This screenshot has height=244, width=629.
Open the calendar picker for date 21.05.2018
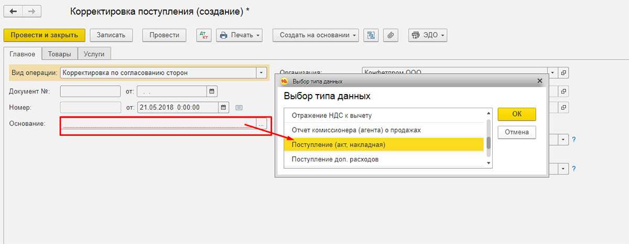click(x=224, y=108)
